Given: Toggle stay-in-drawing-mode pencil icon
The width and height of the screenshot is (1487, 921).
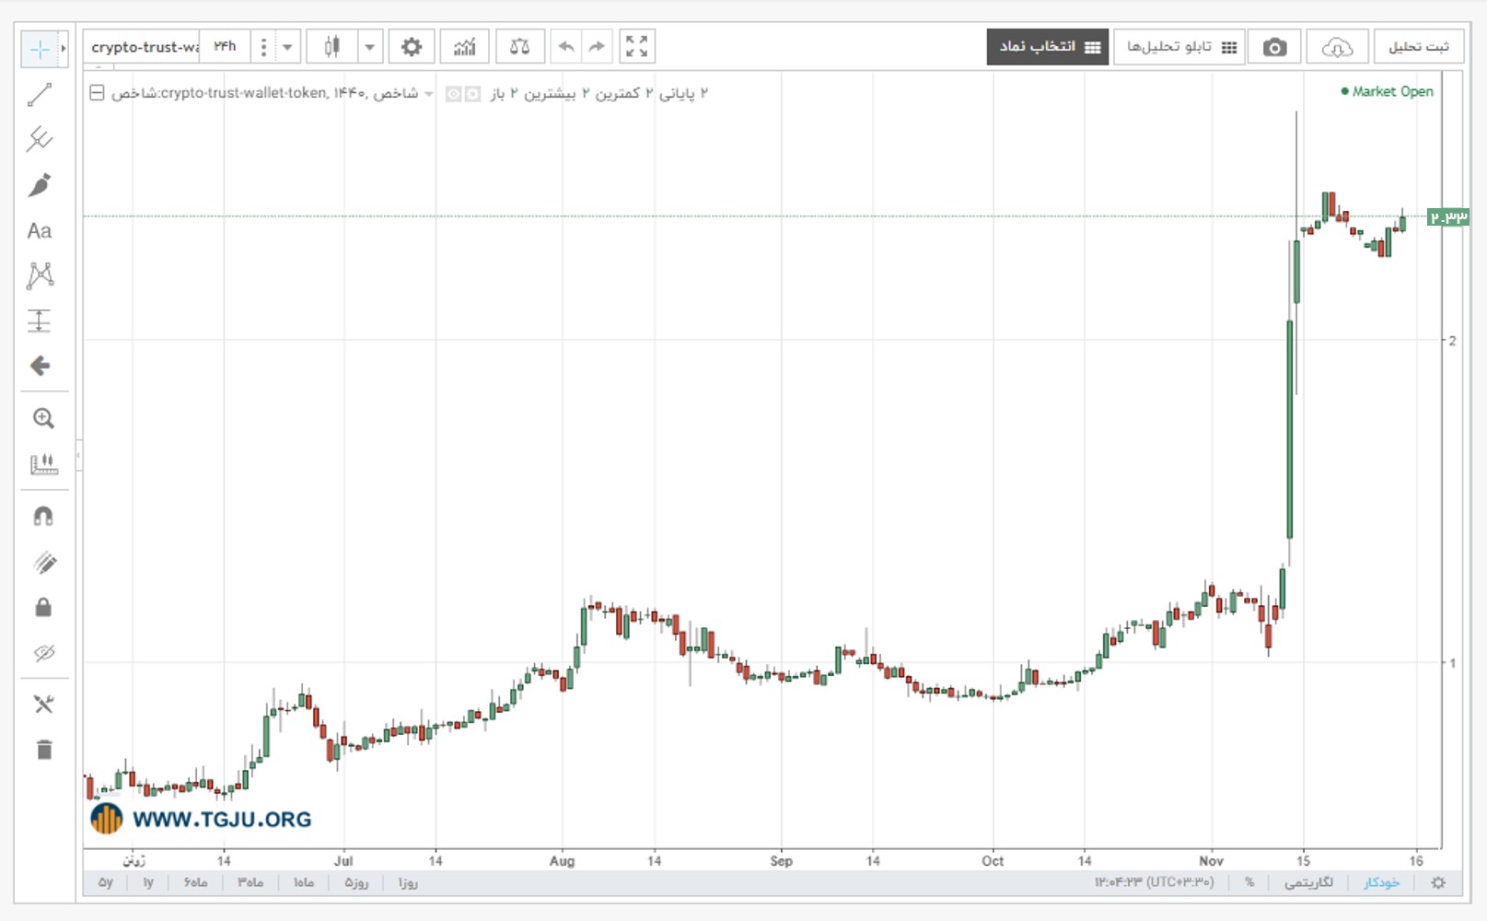Looking at the screenshot, I should click(x=43, y=562).
